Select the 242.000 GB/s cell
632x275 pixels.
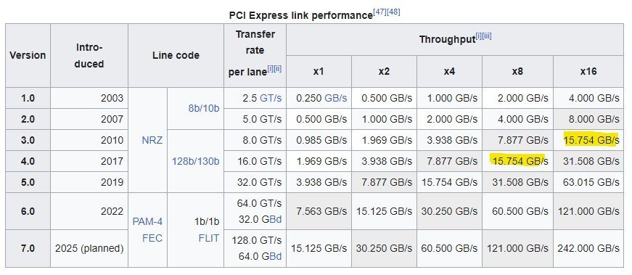click(588, 248)
